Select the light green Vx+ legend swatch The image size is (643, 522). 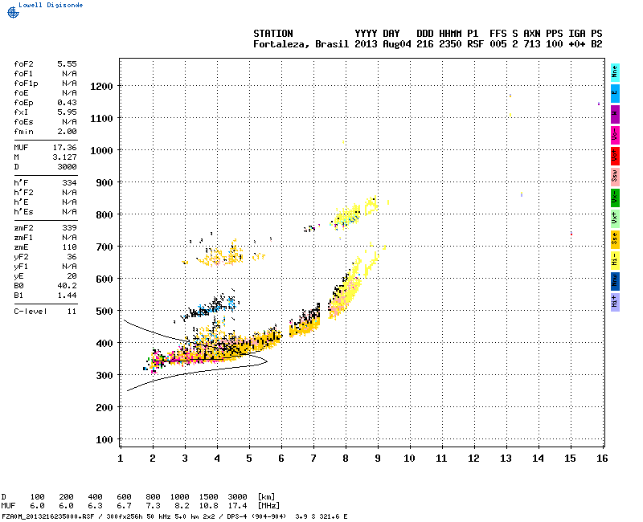pos(615,218)
